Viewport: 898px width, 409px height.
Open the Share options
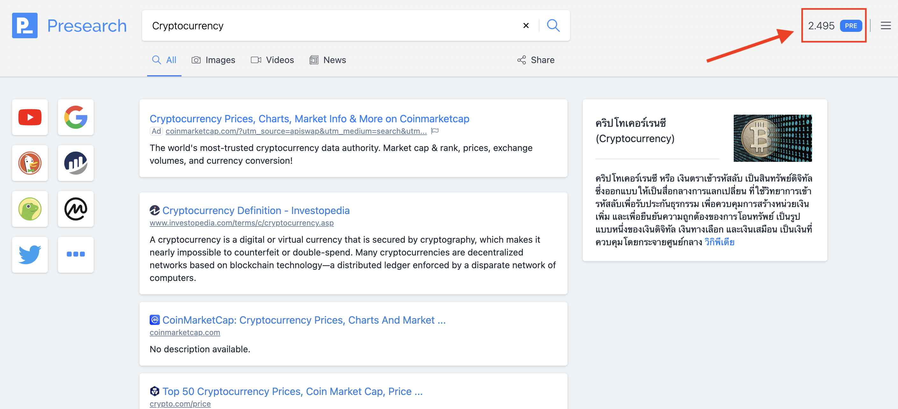pyautogui.click(x=535, y=60)
